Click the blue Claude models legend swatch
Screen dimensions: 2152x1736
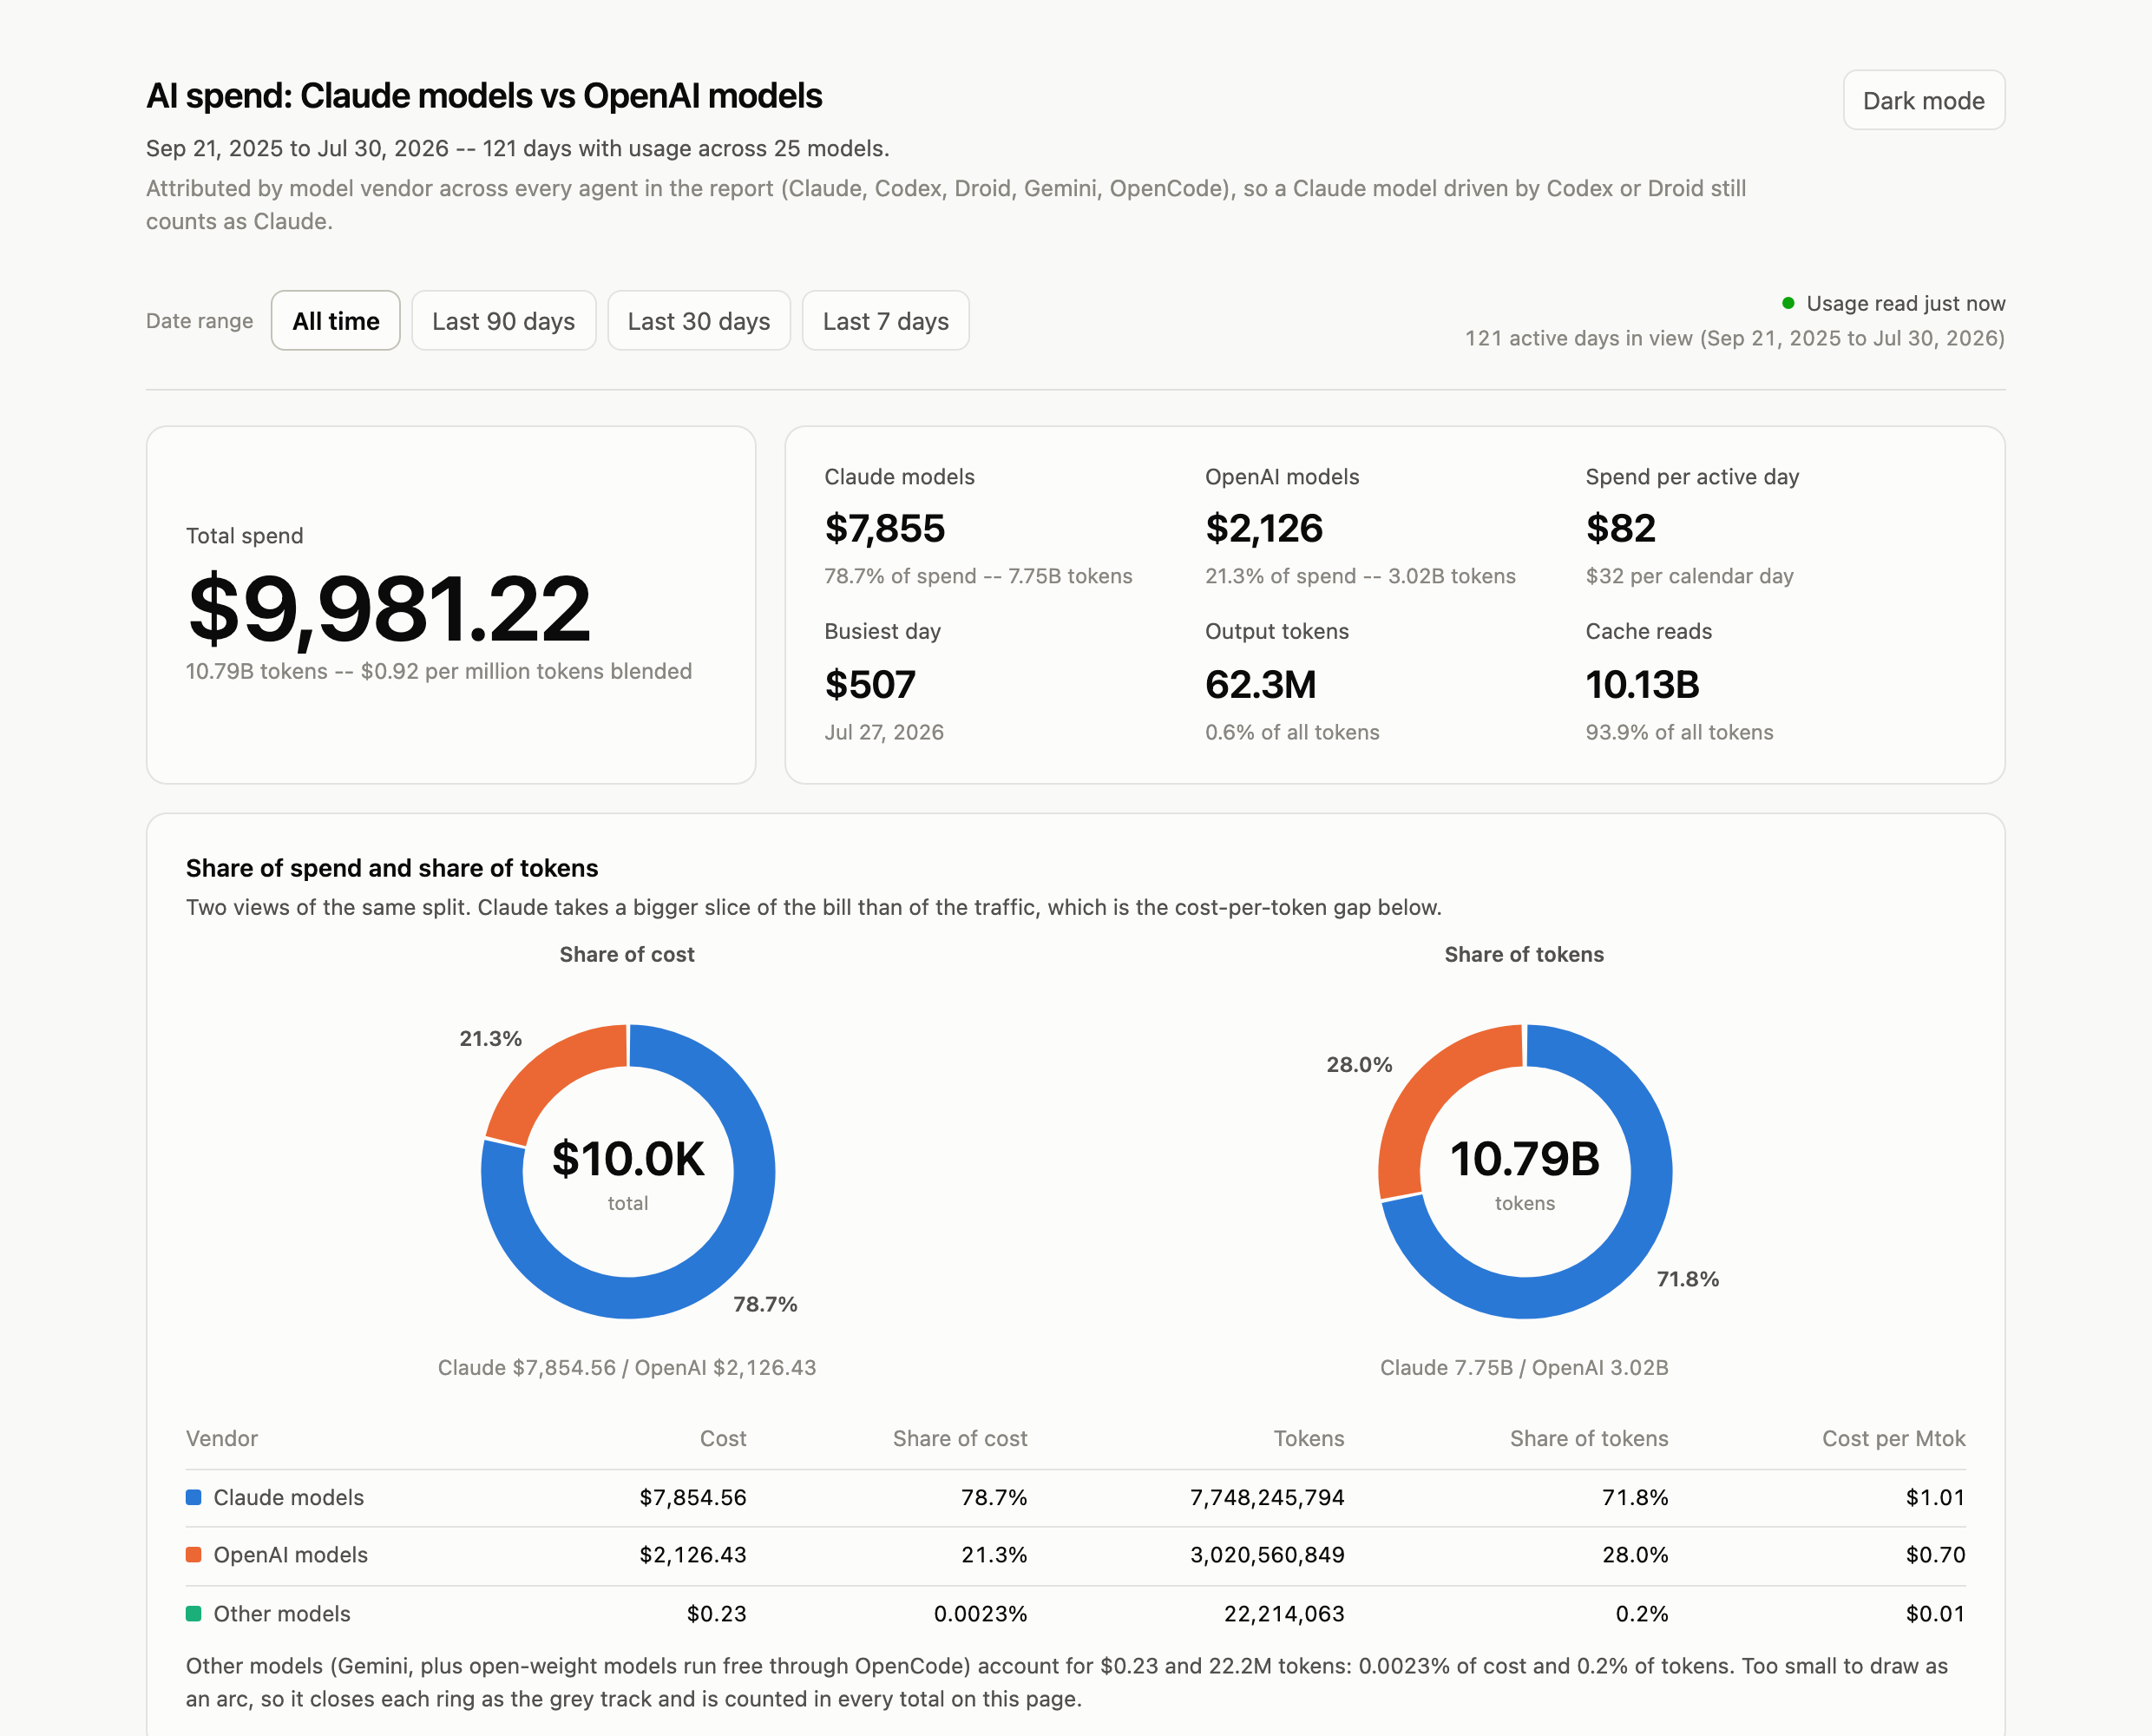pos(194,1497)
